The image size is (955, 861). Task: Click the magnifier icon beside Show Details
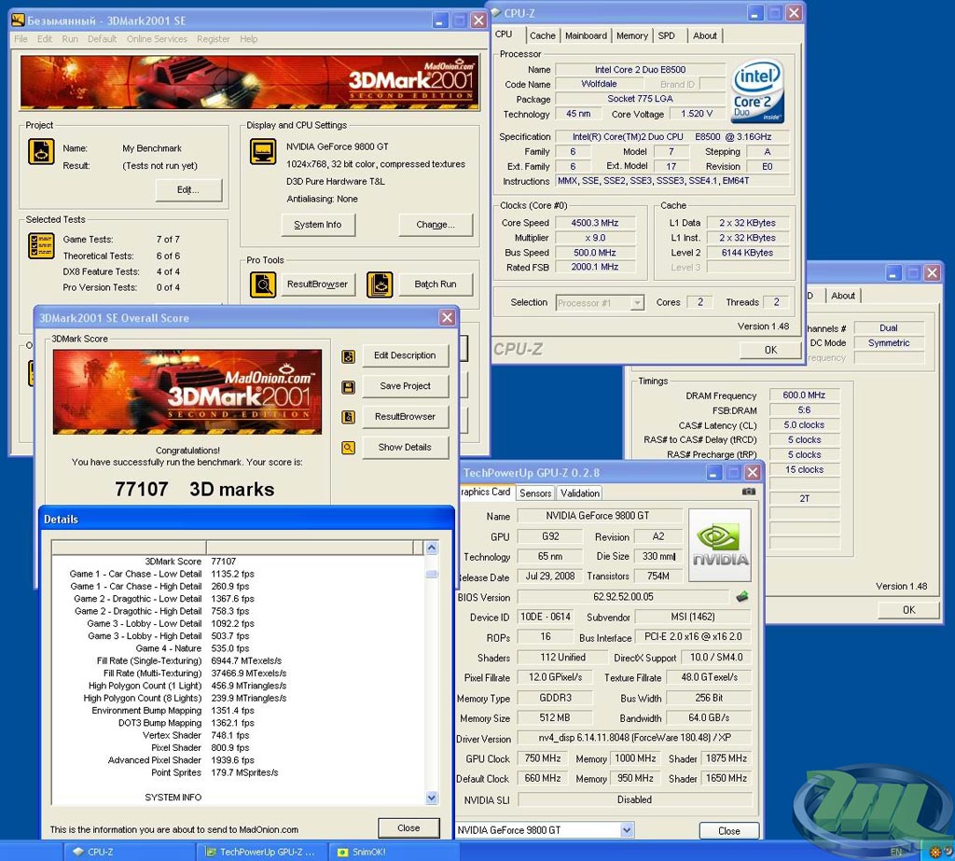pos(348,448)
